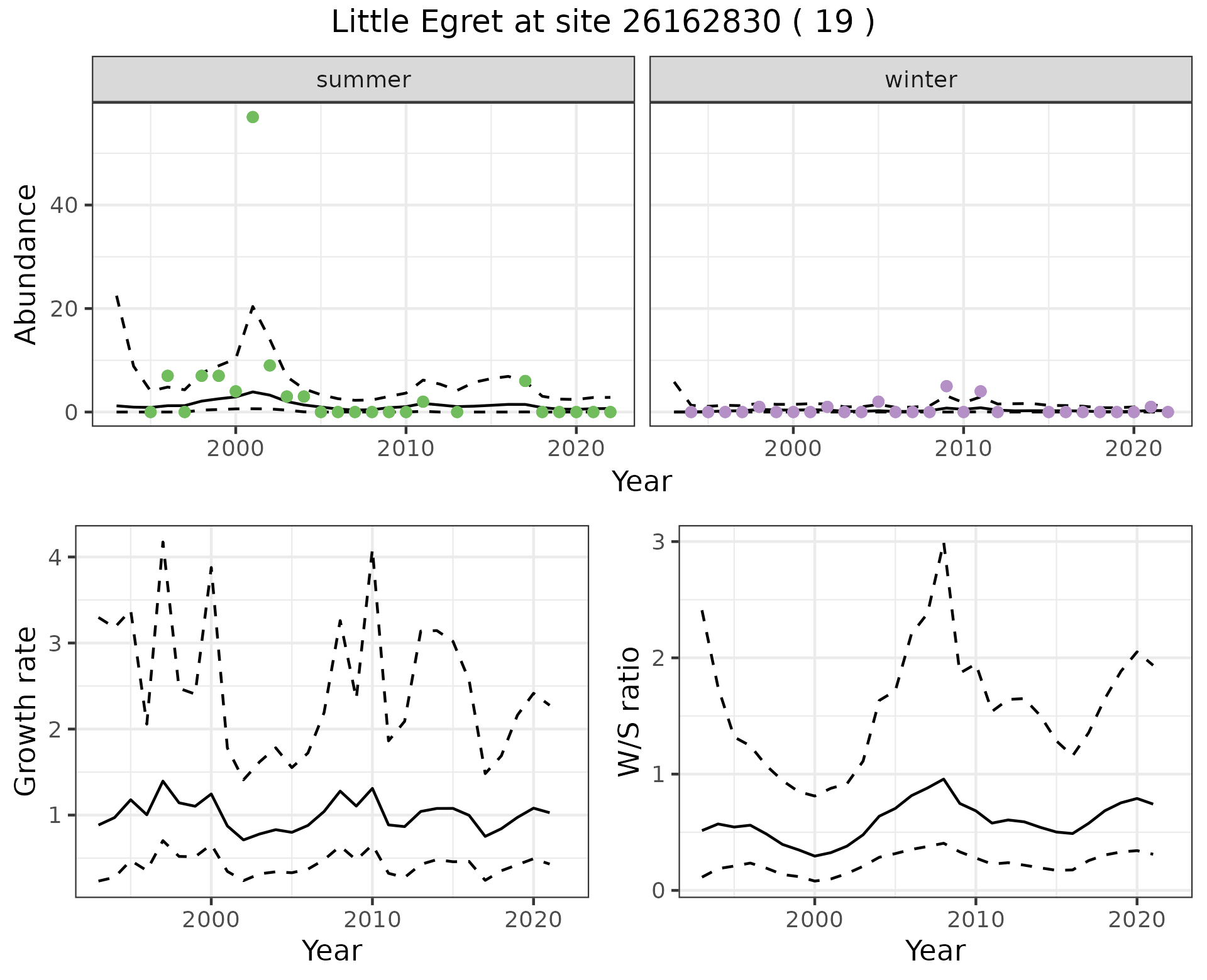Screen dimensions: 1207x980
Task: Click the W/S ratio y-axis label
Action: coord(629,711)
